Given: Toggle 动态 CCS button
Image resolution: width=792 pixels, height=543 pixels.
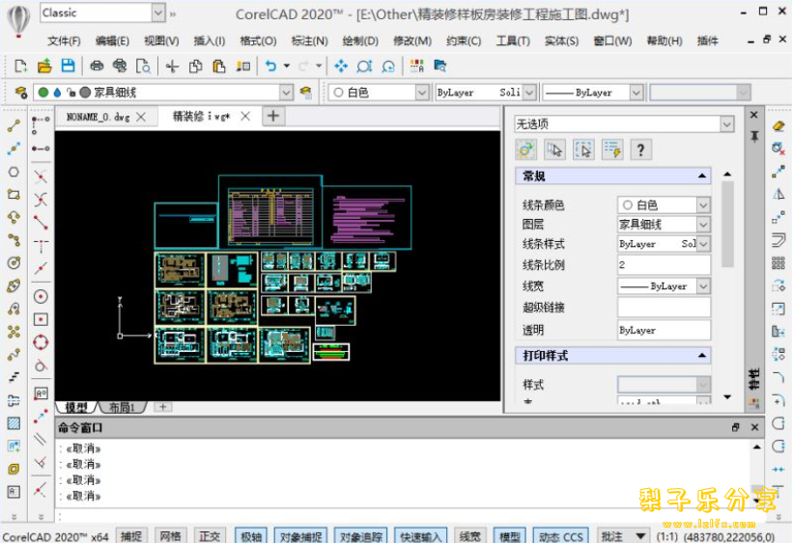Looking at the screenshot, I should pos(560,536).
